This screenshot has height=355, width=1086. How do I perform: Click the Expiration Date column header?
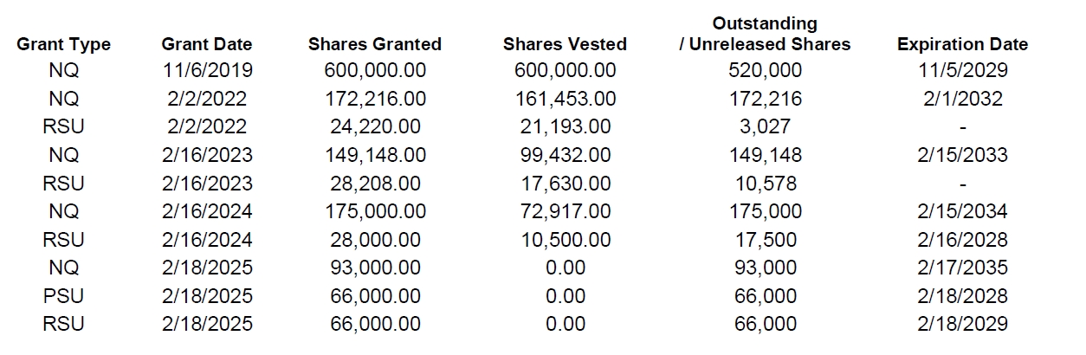tap(963, 44)
